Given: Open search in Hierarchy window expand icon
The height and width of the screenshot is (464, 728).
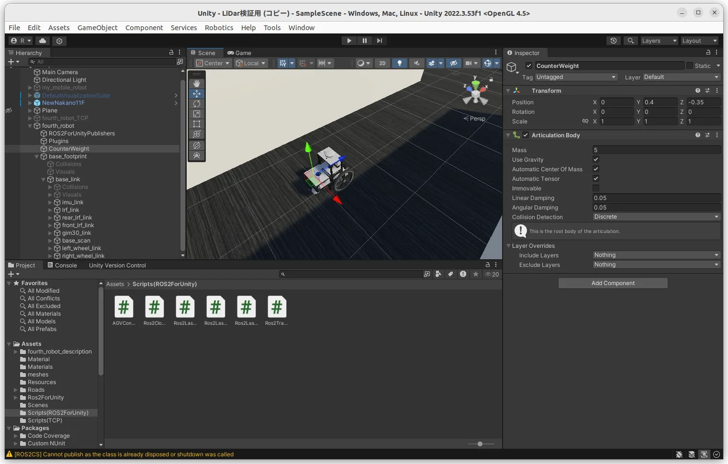Looking at the screenshot, I should (x=180, y=62).
